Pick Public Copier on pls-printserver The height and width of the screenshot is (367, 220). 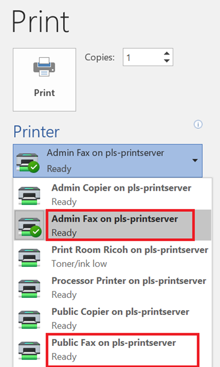pos(113,318)
